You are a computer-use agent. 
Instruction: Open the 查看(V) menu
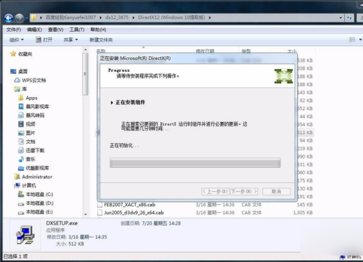click(56, 30)
